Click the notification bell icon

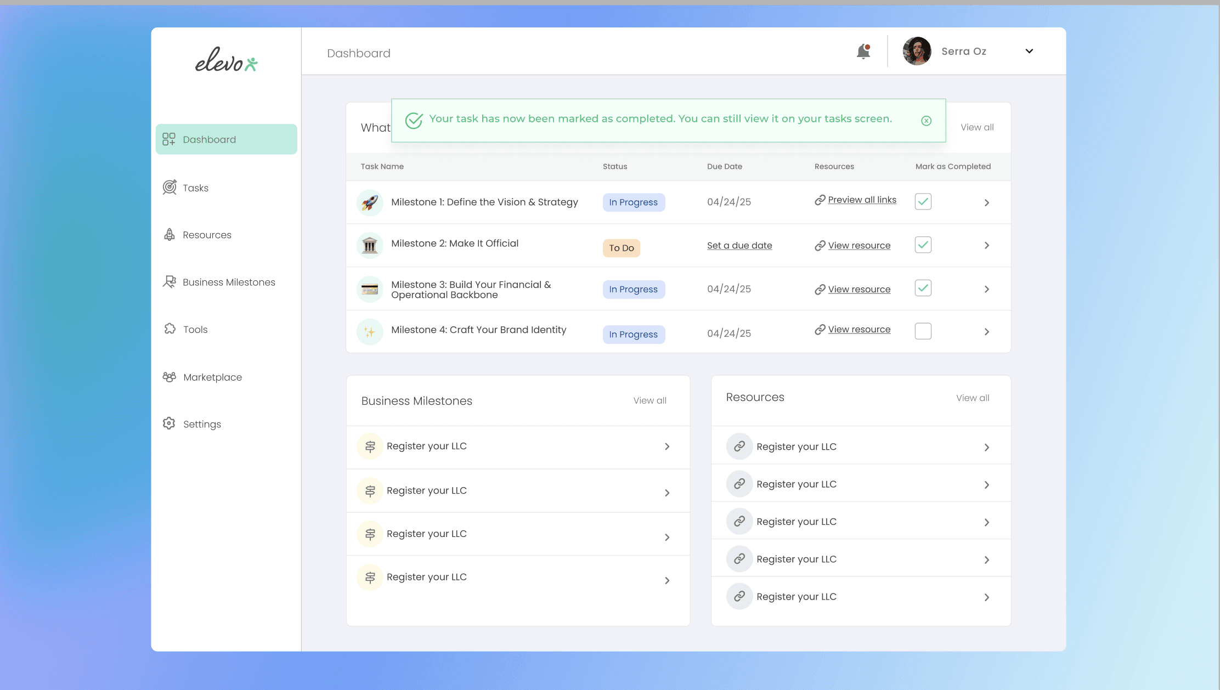click(x=863, y=52)
